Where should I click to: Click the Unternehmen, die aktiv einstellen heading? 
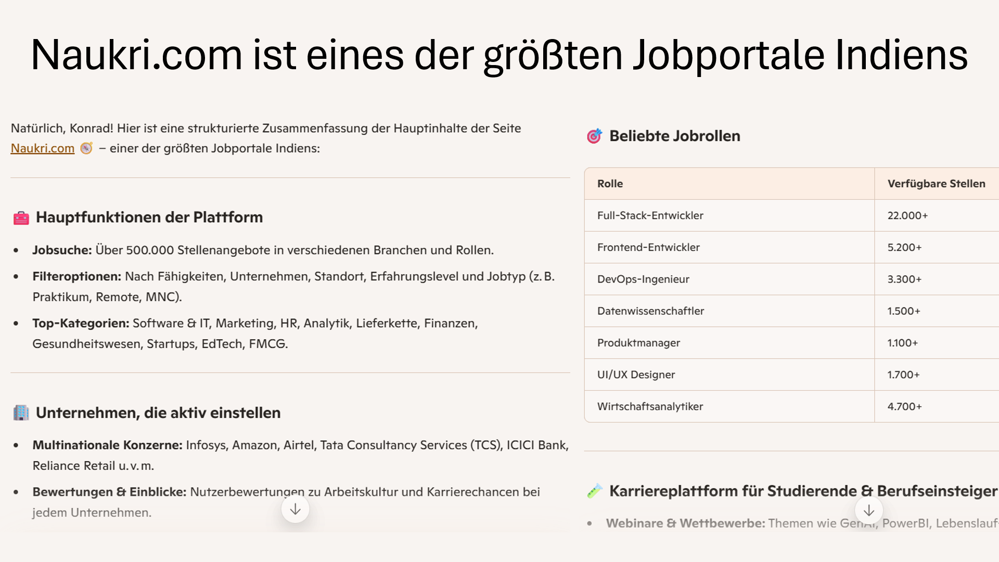coord(158,413)
